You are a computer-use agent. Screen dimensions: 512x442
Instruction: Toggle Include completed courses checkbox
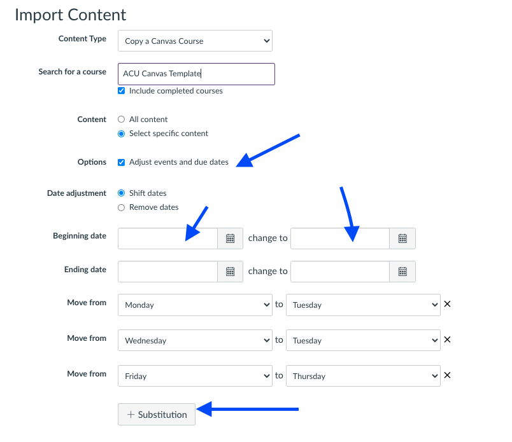[x=122, y=91]
